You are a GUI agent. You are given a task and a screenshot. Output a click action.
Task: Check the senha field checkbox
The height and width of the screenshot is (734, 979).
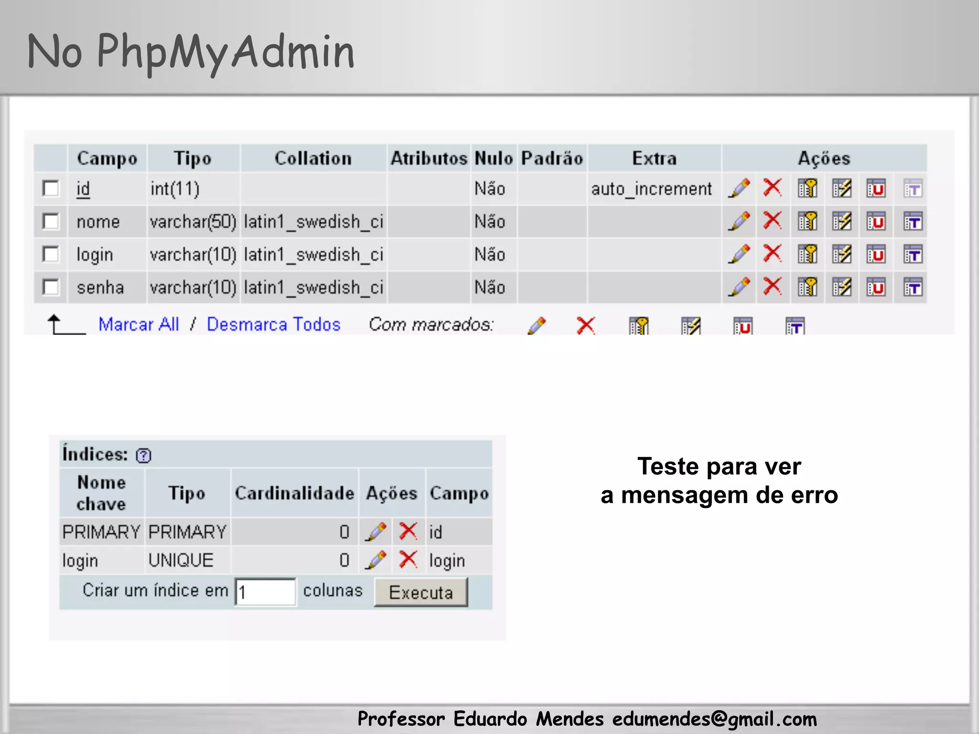coord(51,287)
